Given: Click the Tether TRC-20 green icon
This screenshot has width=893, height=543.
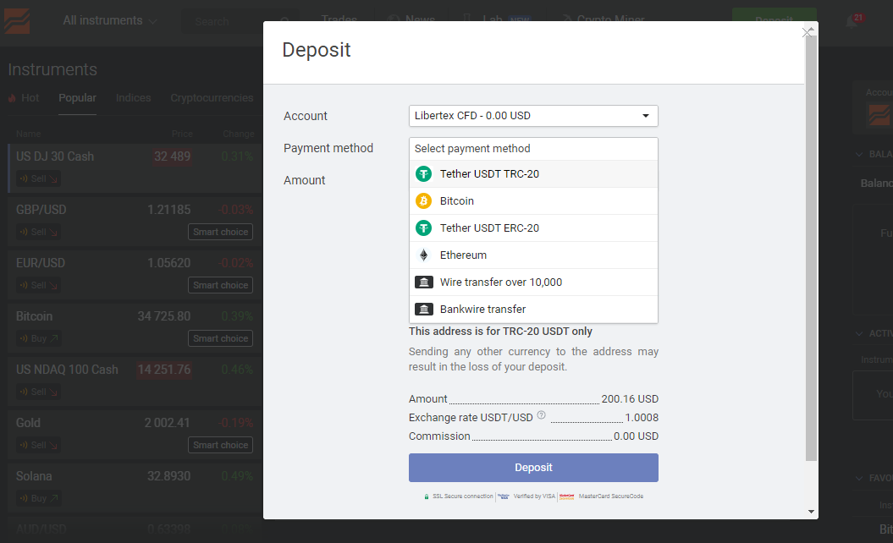Looking at the screenshot, I should pyautogui.click(x=424, y=174).
